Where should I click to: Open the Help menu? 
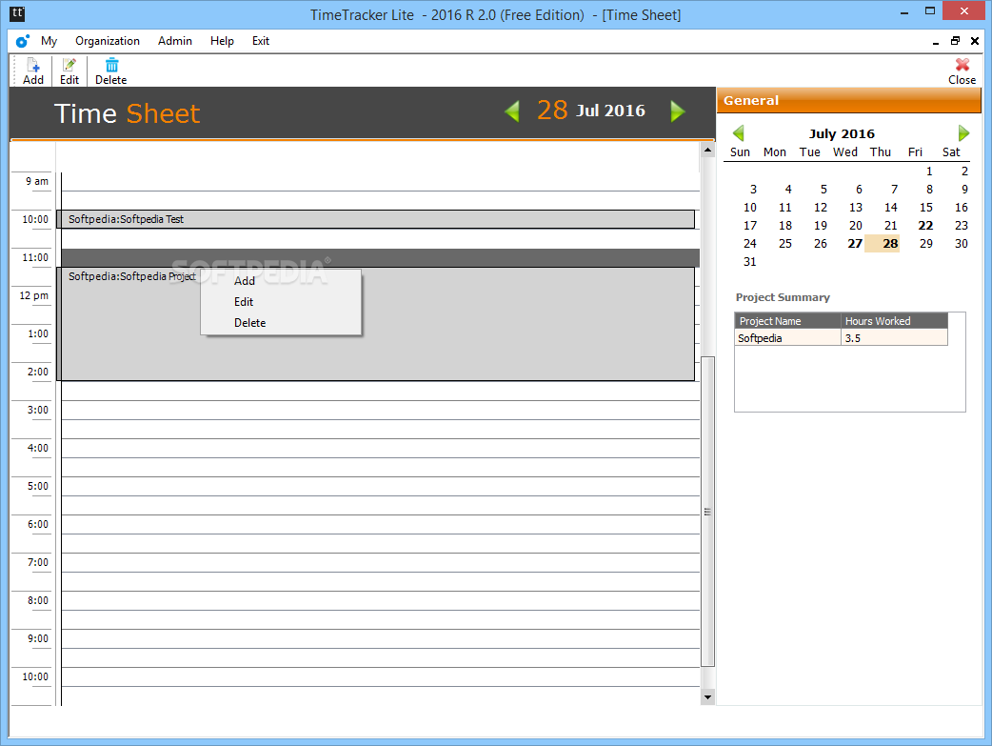tap(222, 41)
